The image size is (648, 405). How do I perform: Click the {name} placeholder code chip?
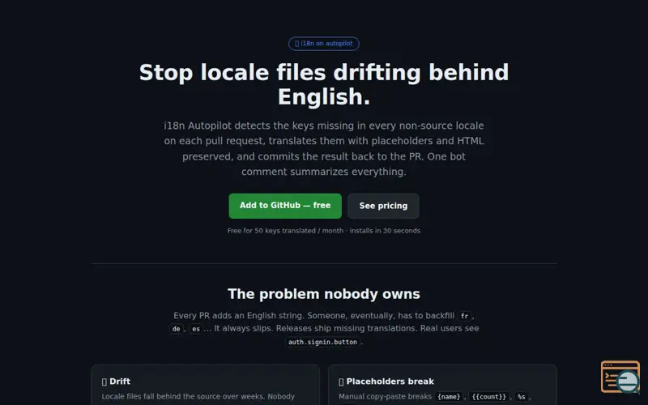pyautogui.click(x=449, y=397)
